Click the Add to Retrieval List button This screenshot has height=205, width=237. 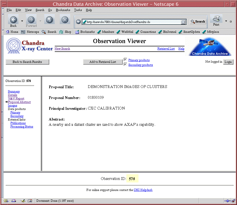[103, 62]
